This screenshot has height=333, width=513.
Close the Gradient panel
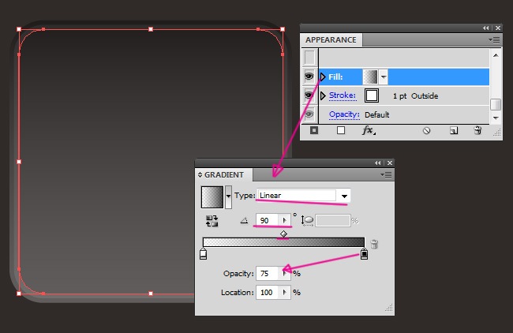tap(390, 163)
